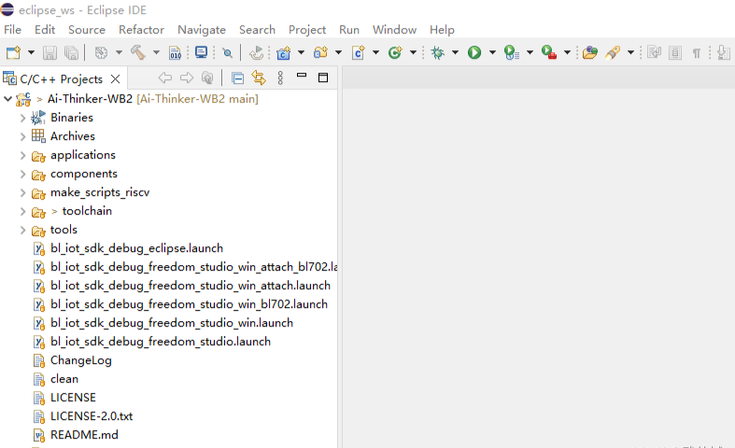735x448 pixels.
Task: Click the New C/C++ Project icon
Action: (x=283, y=52)
